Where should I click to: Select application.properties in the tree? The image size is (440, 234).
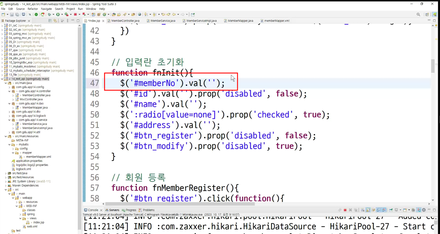point(29,161)
